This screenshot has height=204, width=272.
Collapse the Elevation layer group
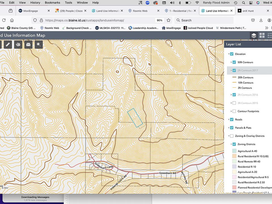coord(229,54)
